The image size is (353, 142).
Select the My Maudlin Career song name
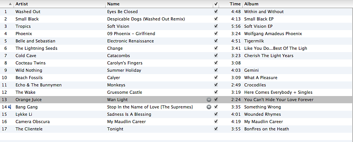[127, 122]
